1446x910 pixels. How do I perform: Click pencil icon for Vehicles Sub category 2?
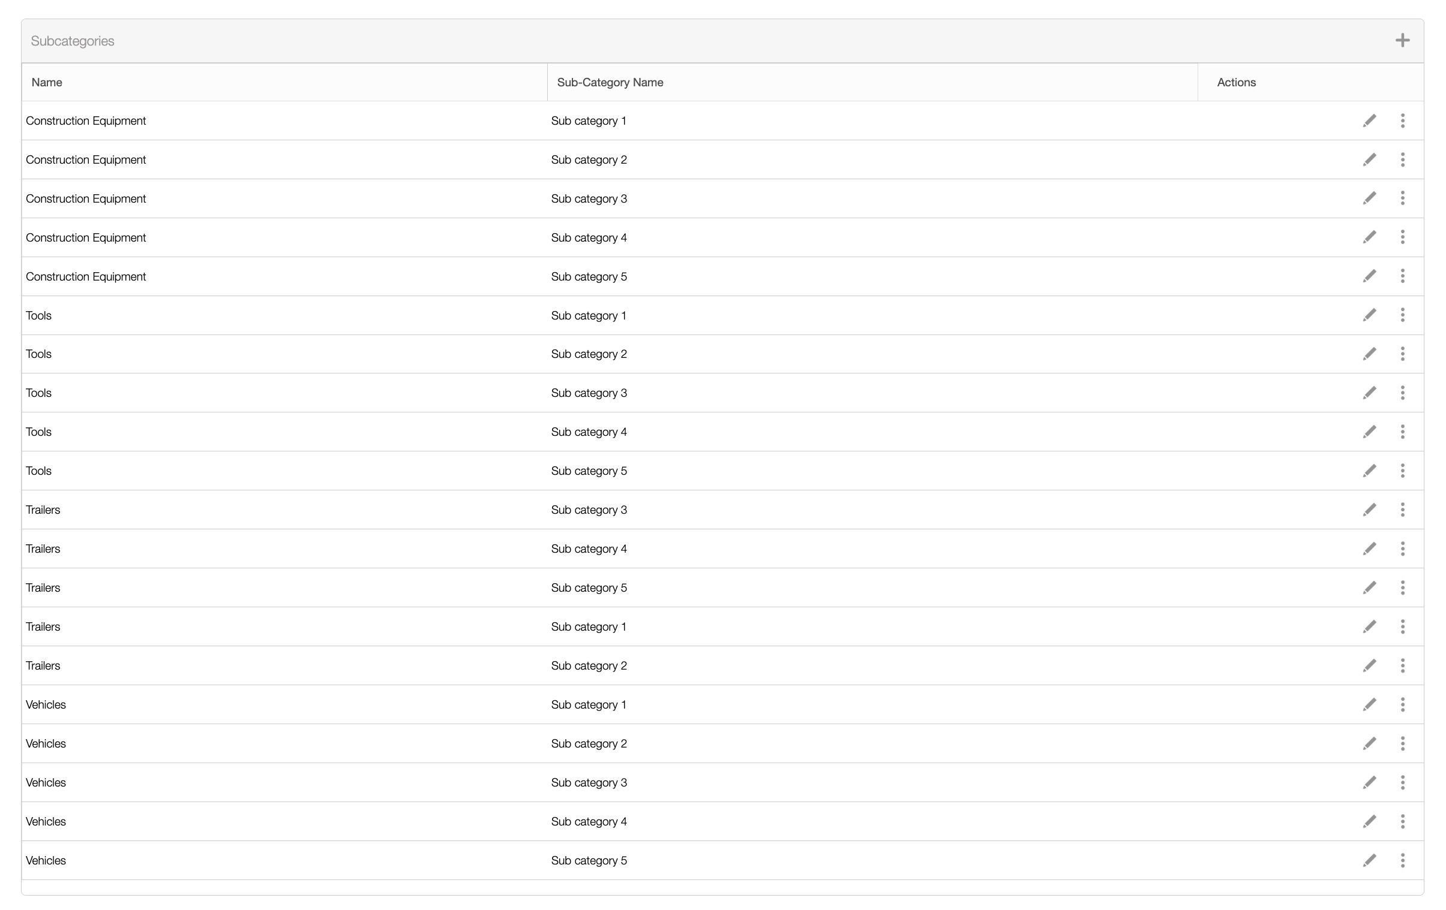click(1369, 744)
